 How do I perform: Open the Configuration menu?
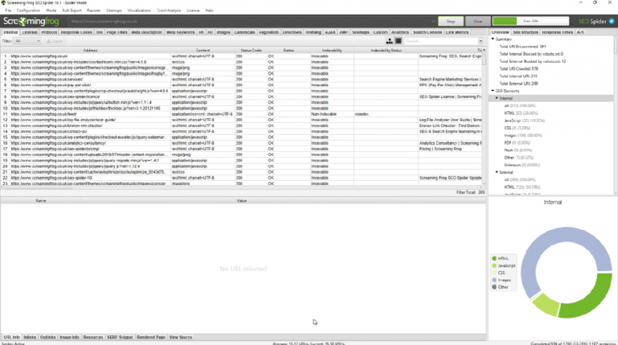coord(28,10)
